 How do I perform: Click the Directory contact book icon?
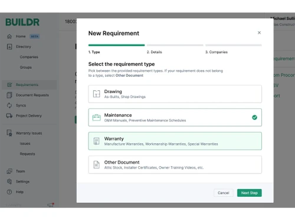tap(9, 47)
